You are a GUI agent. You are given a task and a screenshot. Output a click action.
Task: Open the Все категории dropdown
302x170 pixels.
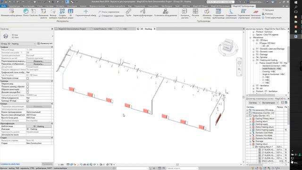[x=270, y=103]
